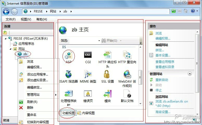Click the forward navigation arrow
Viewport: 202px width, 125px height.
[14, 12]
